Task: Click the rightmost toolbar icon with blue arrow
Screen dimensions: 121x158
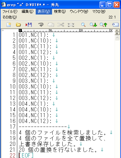Action: click(x=116, y=25)
